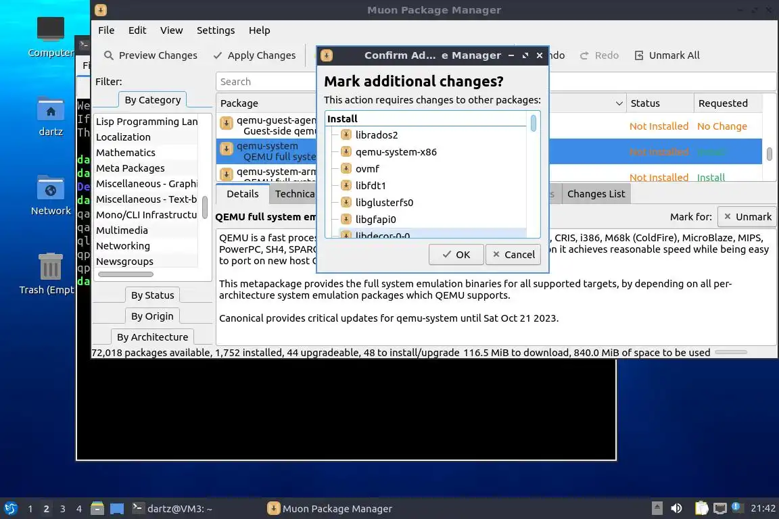This screenshot has width=779, height=519.
Task: Click the package list sort indicator arrow
Action: pyautogui.click(x=619, y=103)
